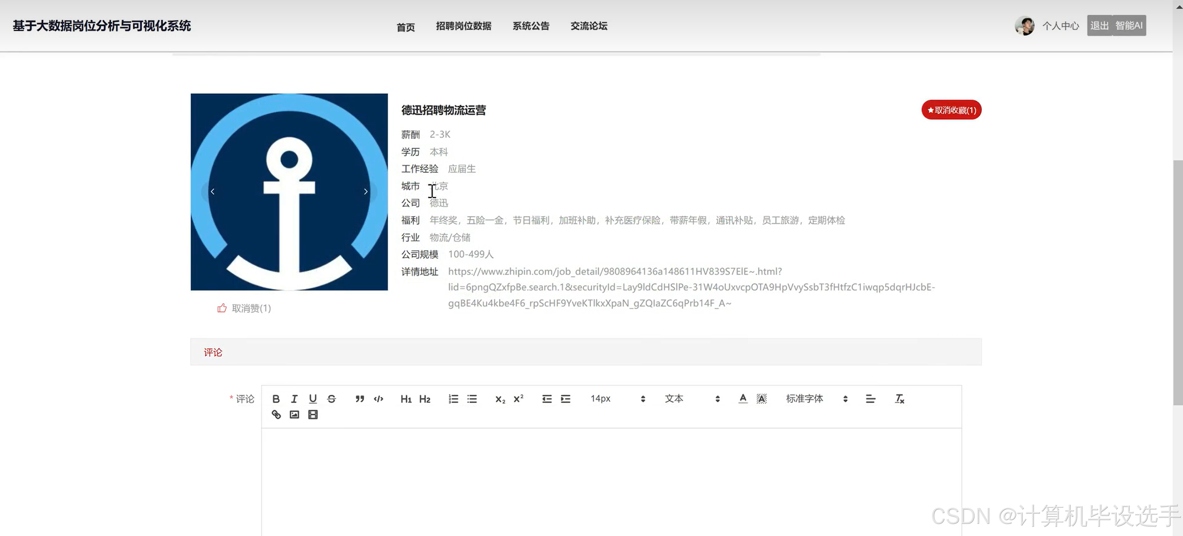Insert a video in the comment
Image resolution: width=1183 pixels, height=536 pixels.
313,415
